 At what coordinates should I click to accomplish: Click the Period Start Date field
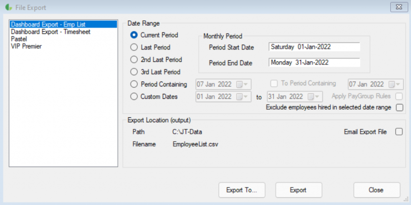click(x=314, y=47)
